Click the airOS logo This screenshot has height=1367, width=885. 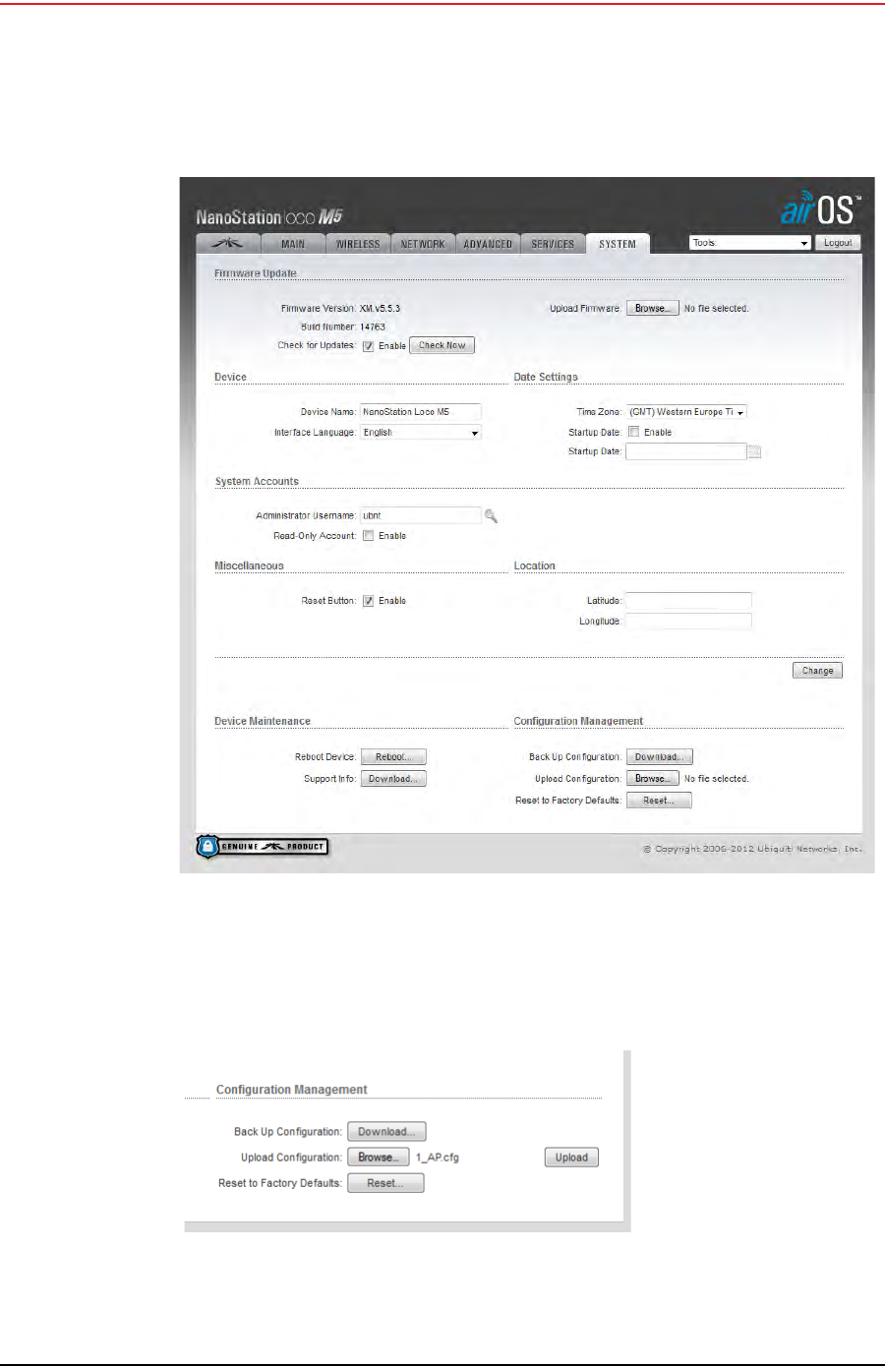[820, 207]
